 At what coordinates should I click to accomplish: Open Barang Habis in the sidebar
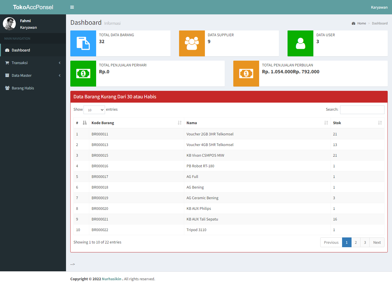tap(33, 88)
